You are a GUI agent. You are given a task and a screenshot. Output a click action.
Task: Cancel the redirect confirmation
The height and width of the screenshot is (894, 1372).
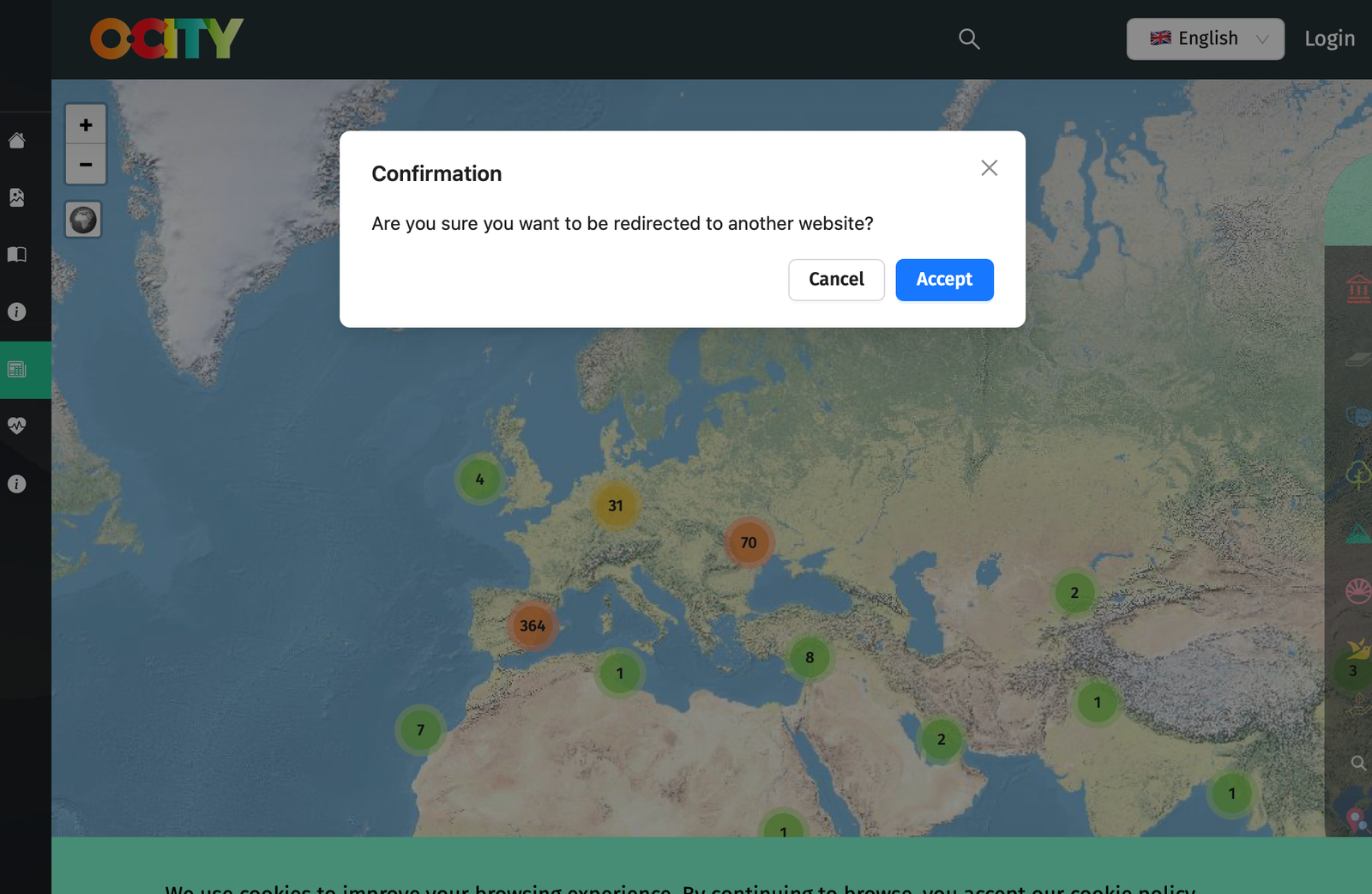(x=836, y=280)
